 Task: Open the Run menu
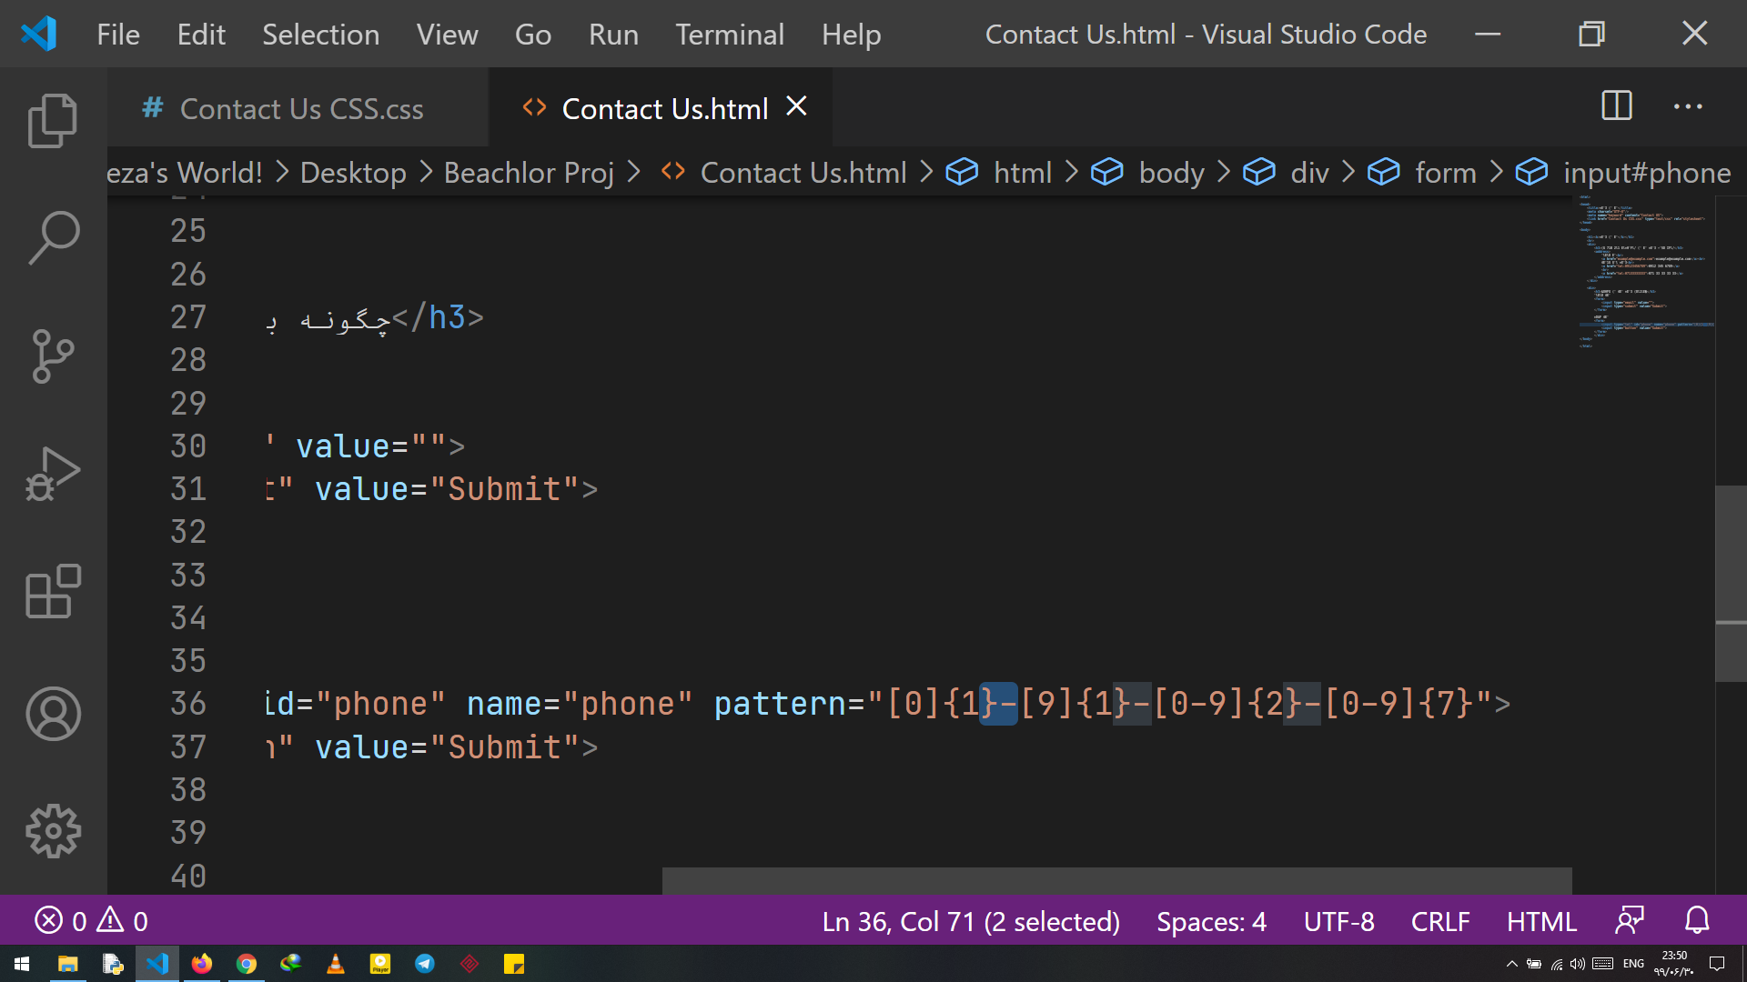(x=613, y=35)
